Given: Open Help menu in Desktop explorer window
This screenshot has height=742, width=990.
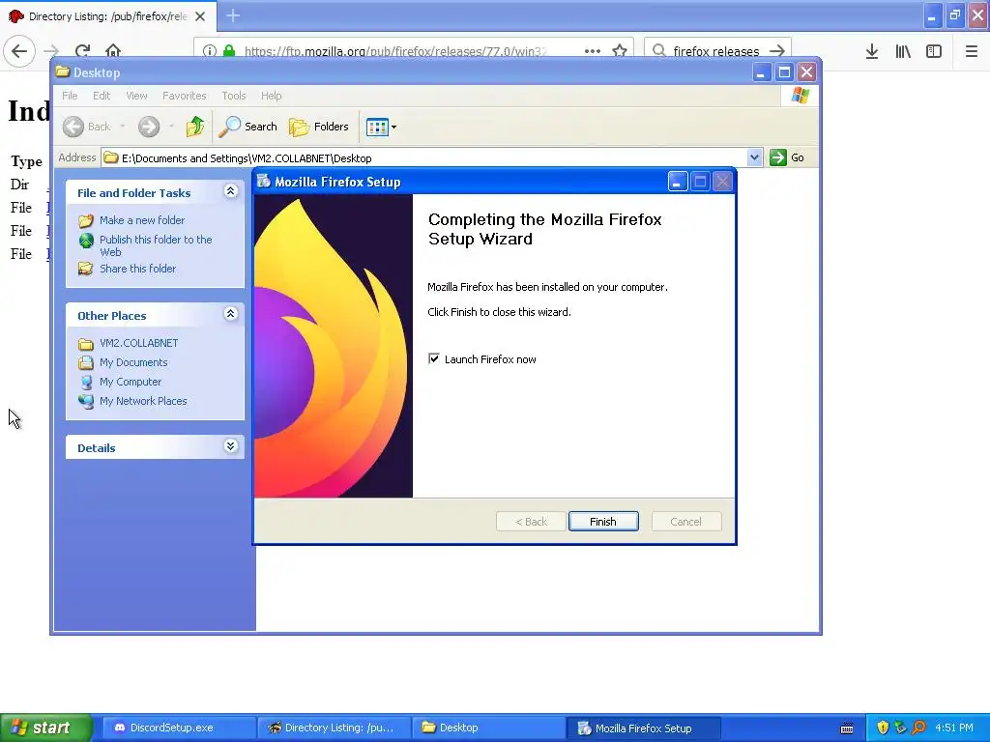Looking at the screenshot, I should [271, 96].
